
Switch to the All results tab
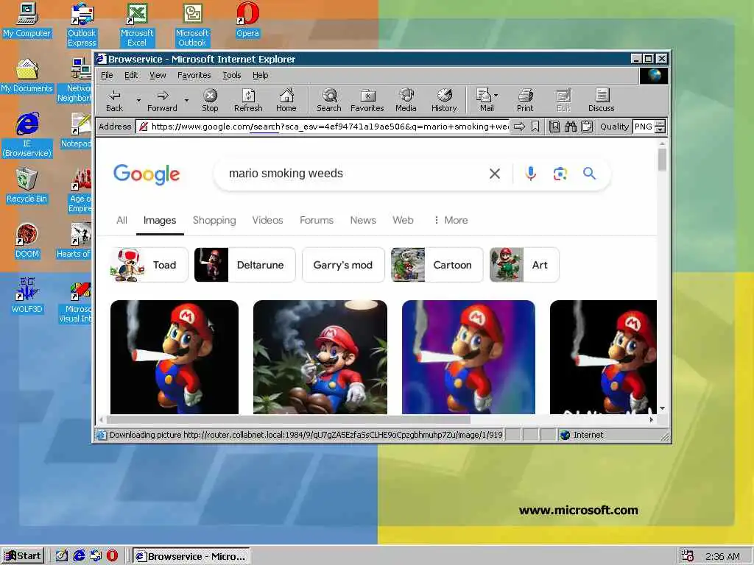[121, 220]
